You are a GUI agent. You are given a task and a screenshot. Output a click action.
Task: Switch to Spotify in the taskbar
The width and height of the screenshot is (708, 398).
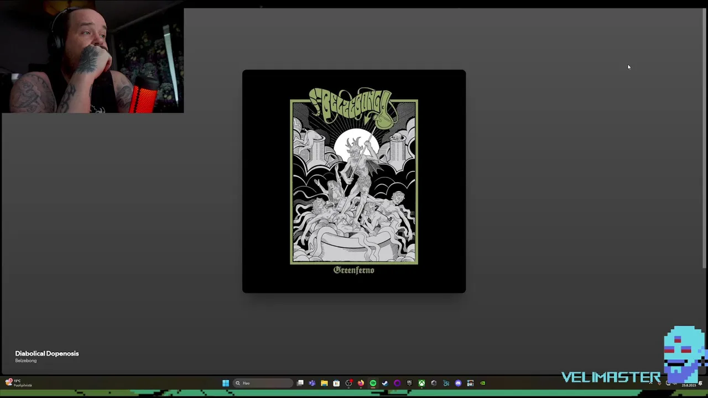[373, 383]
